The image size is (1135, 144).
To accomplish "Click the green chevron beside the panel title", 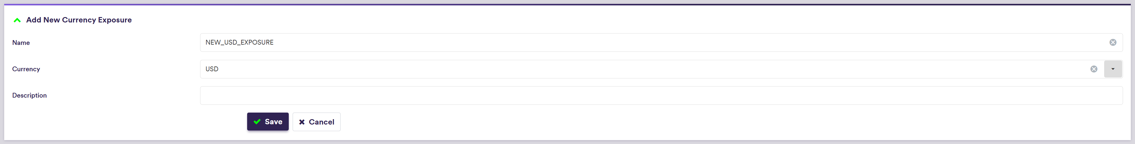I will 17,20.
